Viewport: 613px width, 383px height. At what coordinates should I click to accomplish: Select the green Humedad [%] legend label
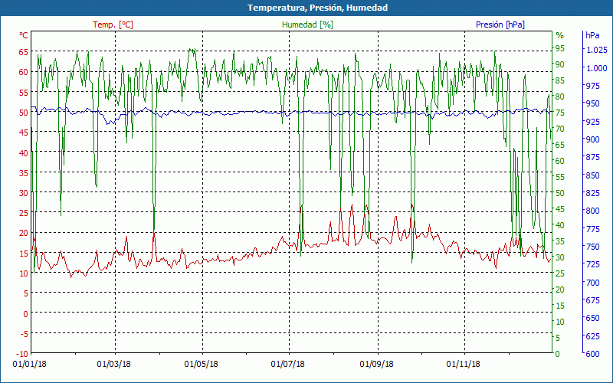coord(308,25)
